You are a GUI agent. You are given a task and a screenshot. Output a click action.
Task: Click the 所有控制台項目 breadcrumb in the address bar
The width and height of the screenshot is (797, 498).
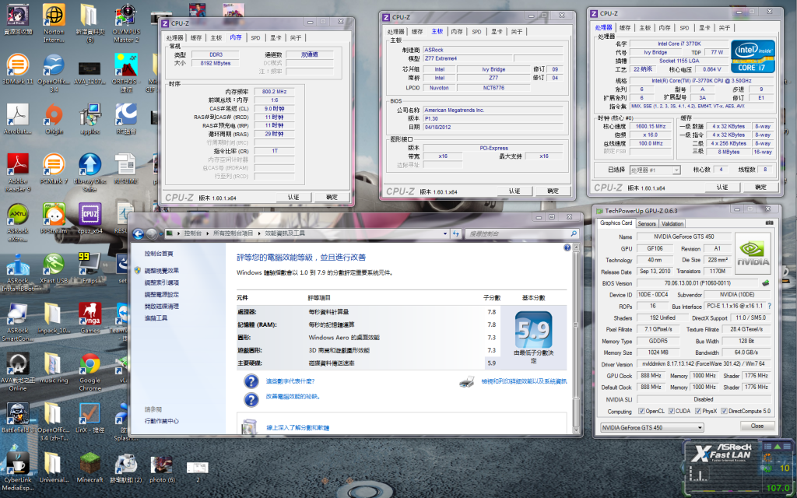coord(233,233)
